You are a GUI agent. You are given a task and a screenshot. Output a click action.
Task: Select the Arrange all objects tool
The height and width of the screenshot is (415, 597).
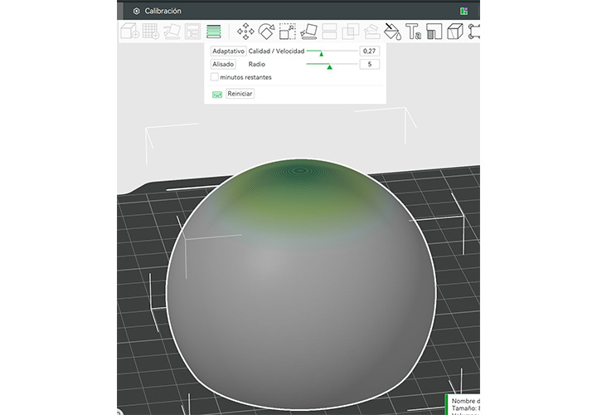(192, 32)
